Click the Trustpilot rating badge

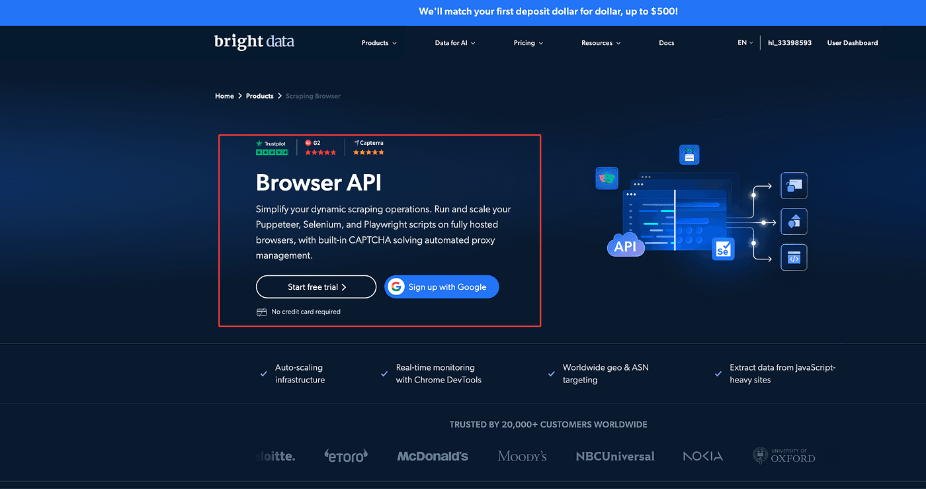272,148
